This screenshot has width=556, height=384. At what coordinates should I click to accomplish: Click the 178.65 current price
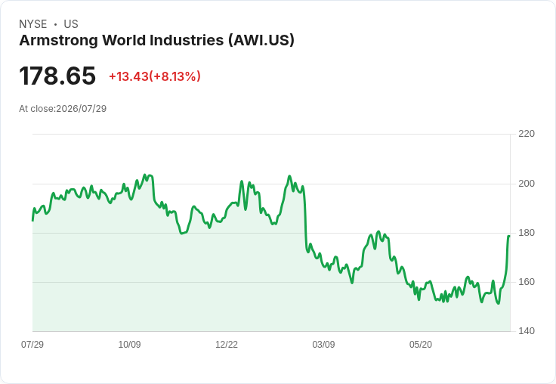click(57, 76)
